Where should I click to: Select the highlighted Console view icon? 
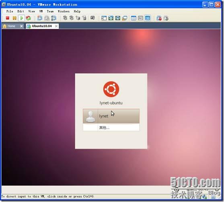148,18
